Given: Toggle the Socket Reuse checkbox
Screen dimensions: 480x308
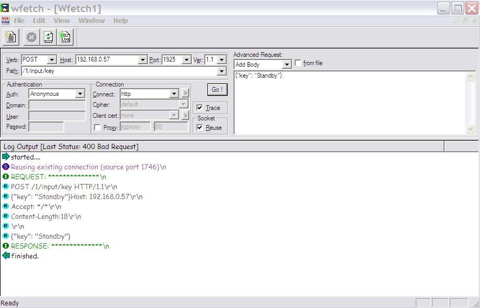Looking at the screenshot, I should click(x=200, y=127).
